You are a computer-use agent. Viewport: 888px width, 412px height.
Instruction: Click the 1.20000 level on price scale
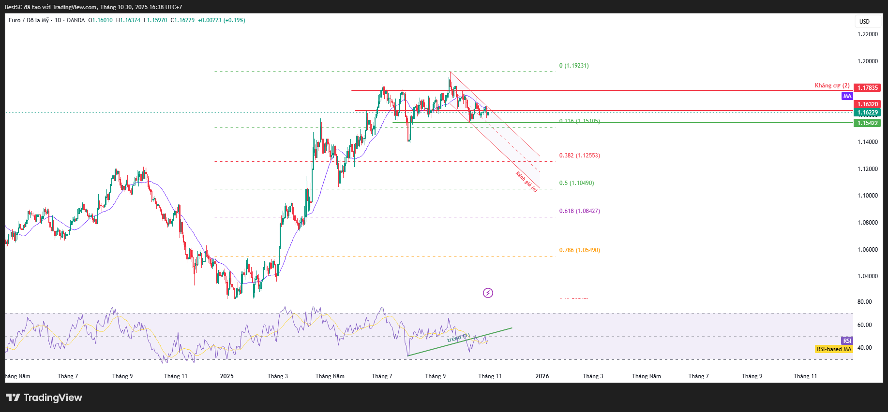coord(867,61)
